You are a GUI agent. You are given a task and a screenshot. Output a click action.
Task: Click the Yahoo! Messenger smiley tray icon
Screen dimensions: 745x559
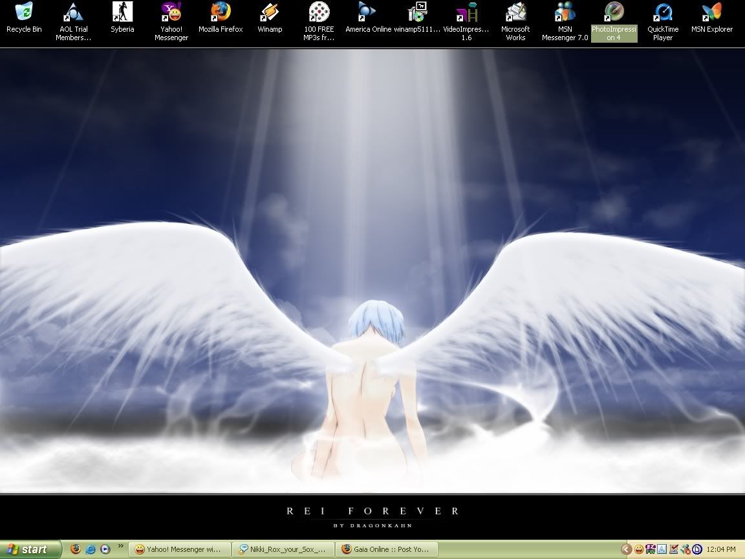639,550
